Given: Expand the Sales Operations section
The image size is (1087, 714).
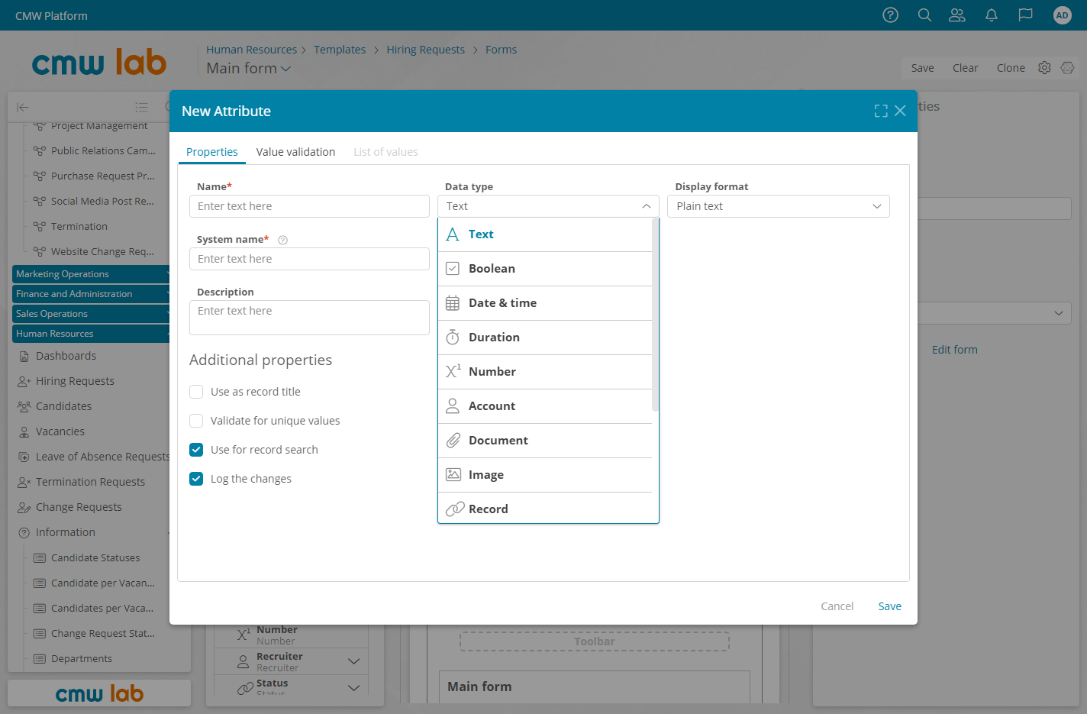Looking at the screenshot, I should pyautogui.click(x=92, y=314).
